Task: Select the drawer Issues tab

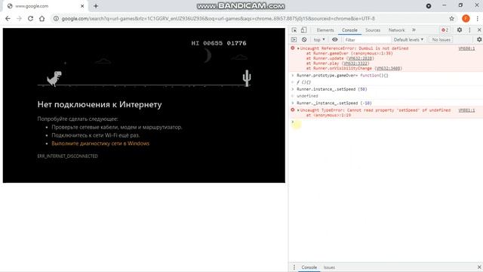Action: click(x=329, y=267)
